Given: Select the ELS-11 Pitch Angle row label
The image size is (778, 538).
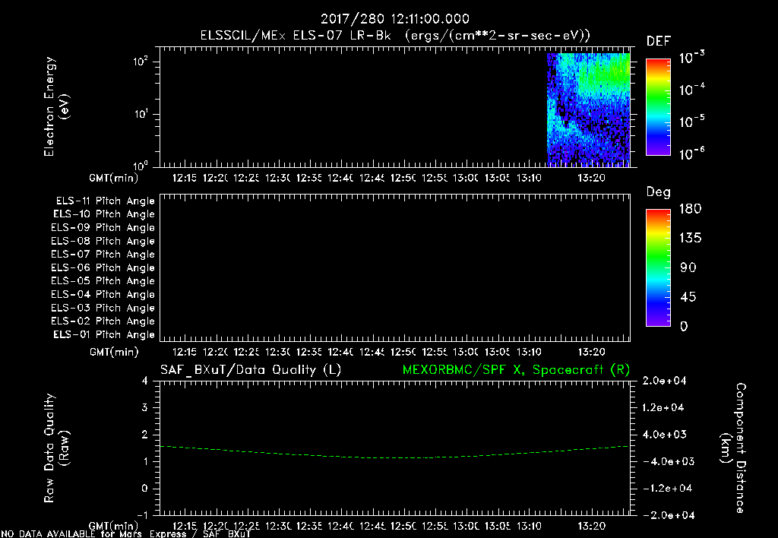Looking at the screenshot, I should [x=105, y=201].
